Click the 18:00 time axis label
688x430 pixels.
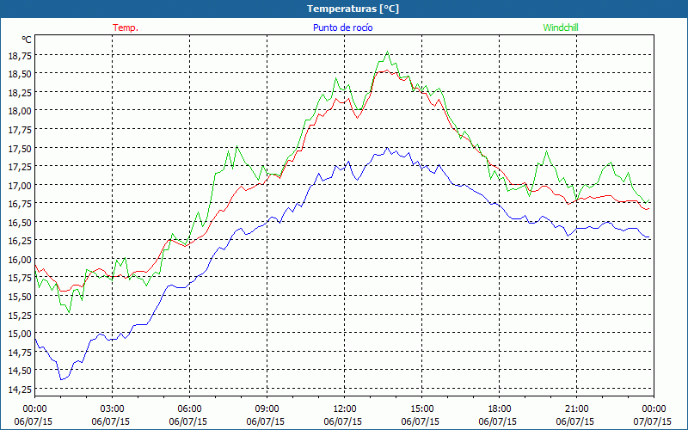click(x=499, y=409)
